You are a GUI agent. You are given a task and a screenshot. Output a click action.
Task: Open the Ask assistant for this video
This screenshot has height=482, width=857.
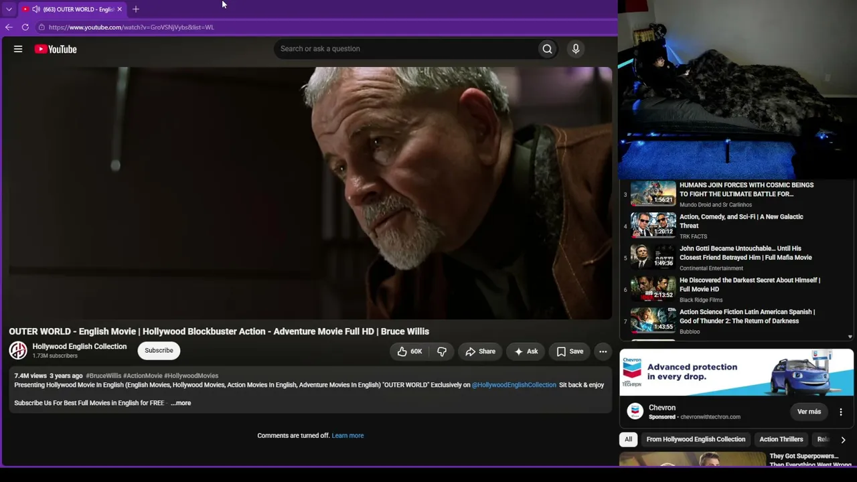526,351
